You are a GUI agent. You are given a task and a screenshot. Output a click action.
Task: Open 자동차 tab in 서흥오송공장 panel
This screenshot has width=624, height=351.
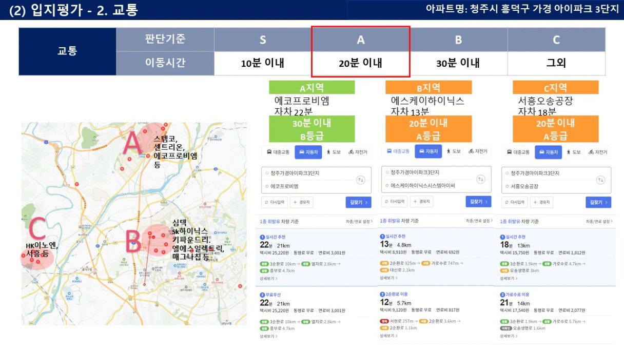[548, 152]
